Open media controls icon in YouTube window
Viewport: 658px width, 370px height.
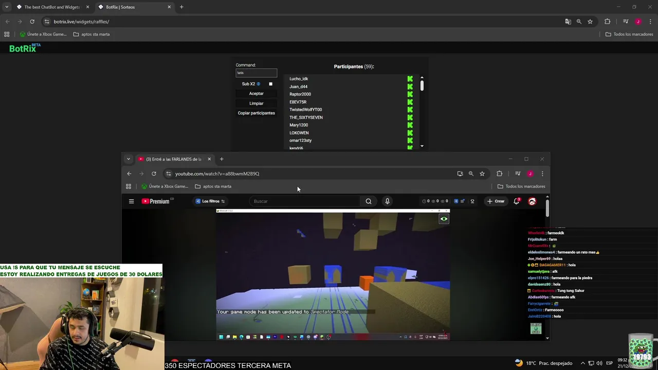(x=518, y=174)
